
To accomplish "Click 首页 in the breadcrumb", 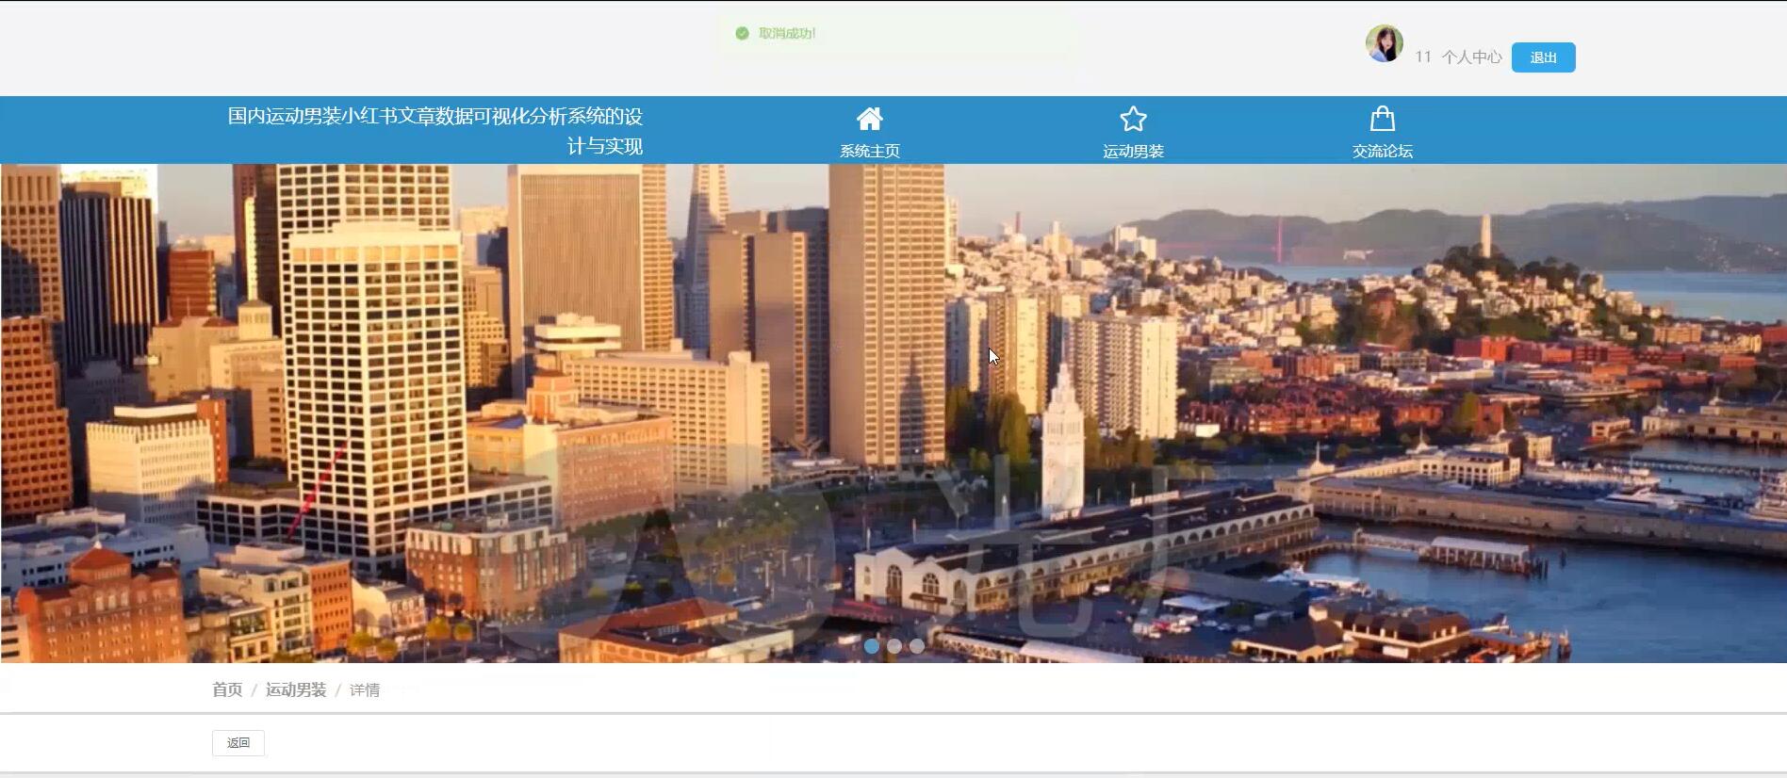I will (x=227, y=690).
